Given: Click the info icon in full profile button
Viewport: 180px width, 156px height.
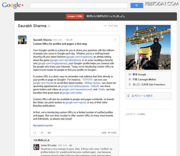Looking at the screenshot, I should tap(129, 96).
